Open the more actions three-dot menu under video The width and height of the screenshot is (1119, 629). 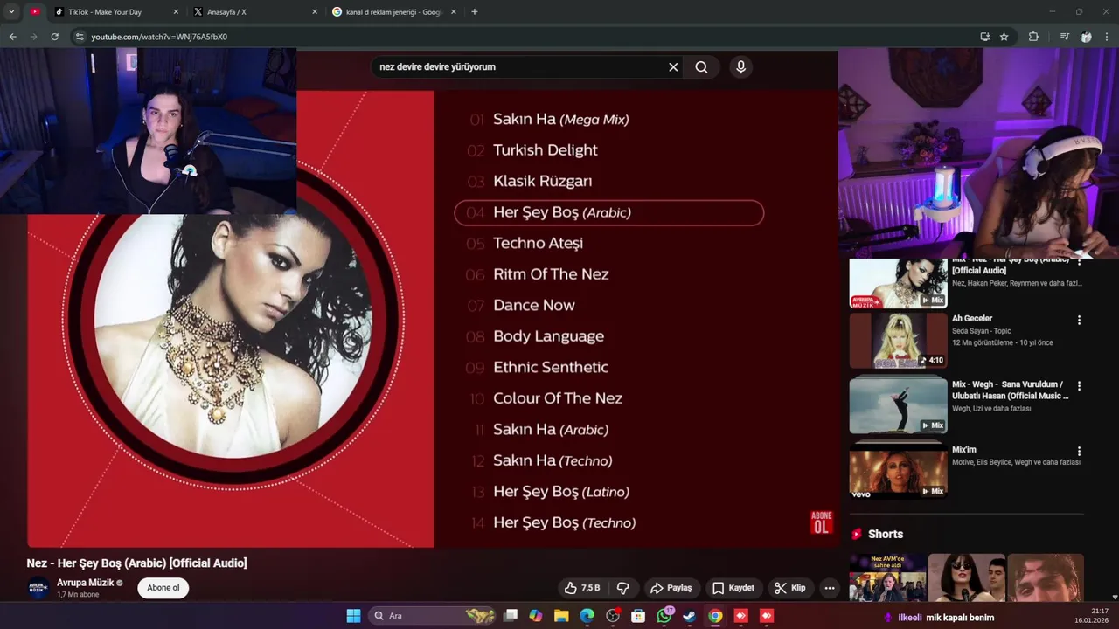tap(830, 588)
